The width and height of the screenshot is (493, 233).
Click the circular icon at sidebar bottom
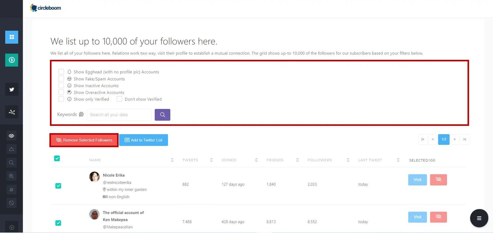pyautogui.click(x=12, y=227)
